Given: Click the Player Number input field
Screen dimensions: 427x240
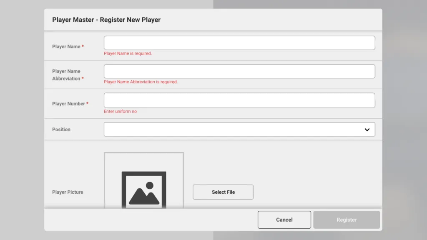Looking at the screenshot, I should click(x=239, y=100).
